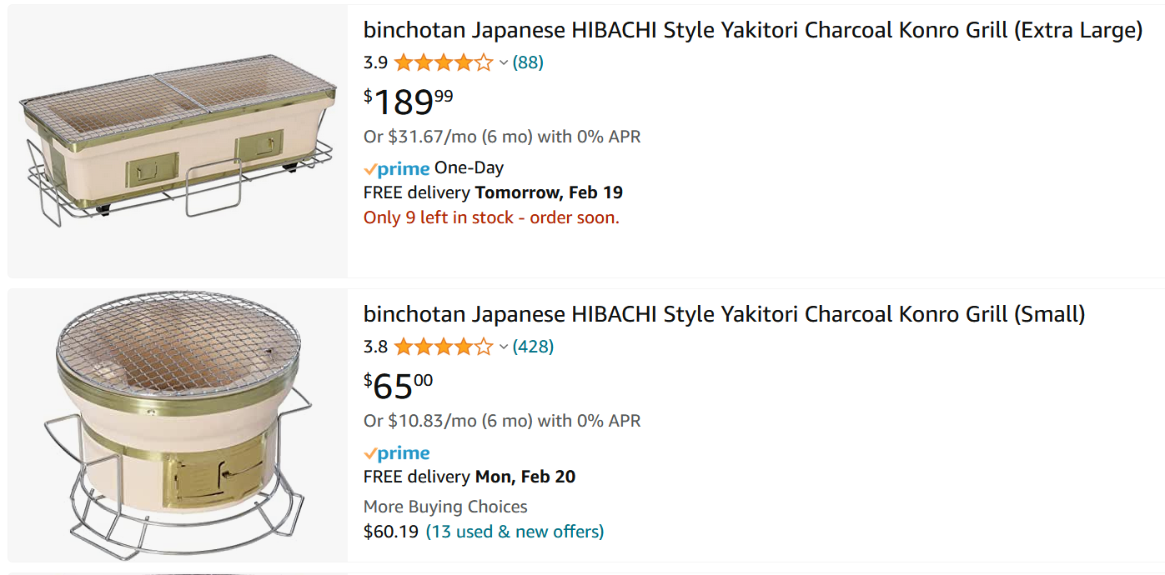The image size is (1165, 575).
Task: Click the star rating icons of Extra Large grill
Action: point(444,62)
